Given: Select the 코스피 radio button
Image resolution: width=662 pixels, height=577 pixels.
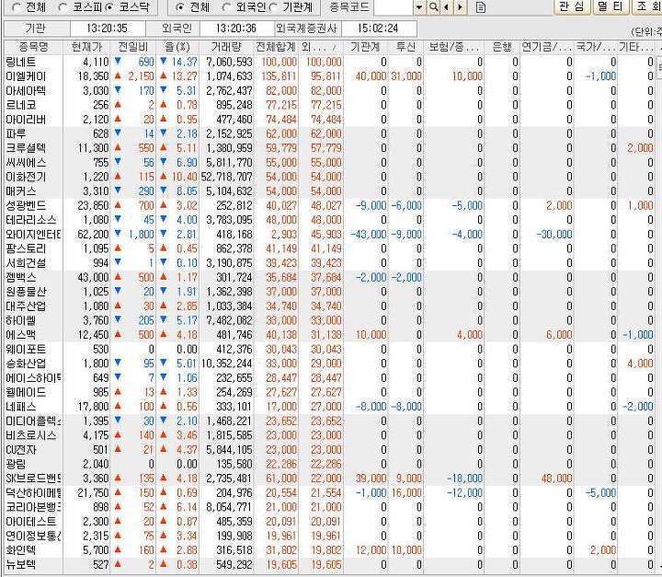Looking at the screenshot, I should (63, 7).
